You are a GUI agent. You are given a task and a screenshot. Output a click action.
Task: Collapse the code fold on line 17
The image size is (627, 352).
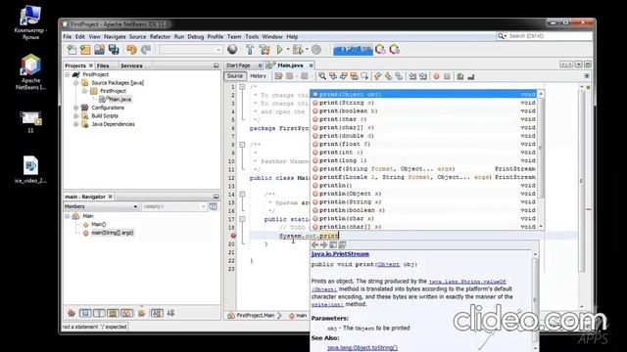click(x=242, y=219)
